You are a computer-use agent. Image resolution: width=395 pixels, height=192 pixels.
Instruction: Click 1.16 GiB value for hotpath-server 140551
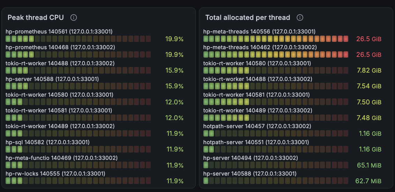tap(370, 149)
